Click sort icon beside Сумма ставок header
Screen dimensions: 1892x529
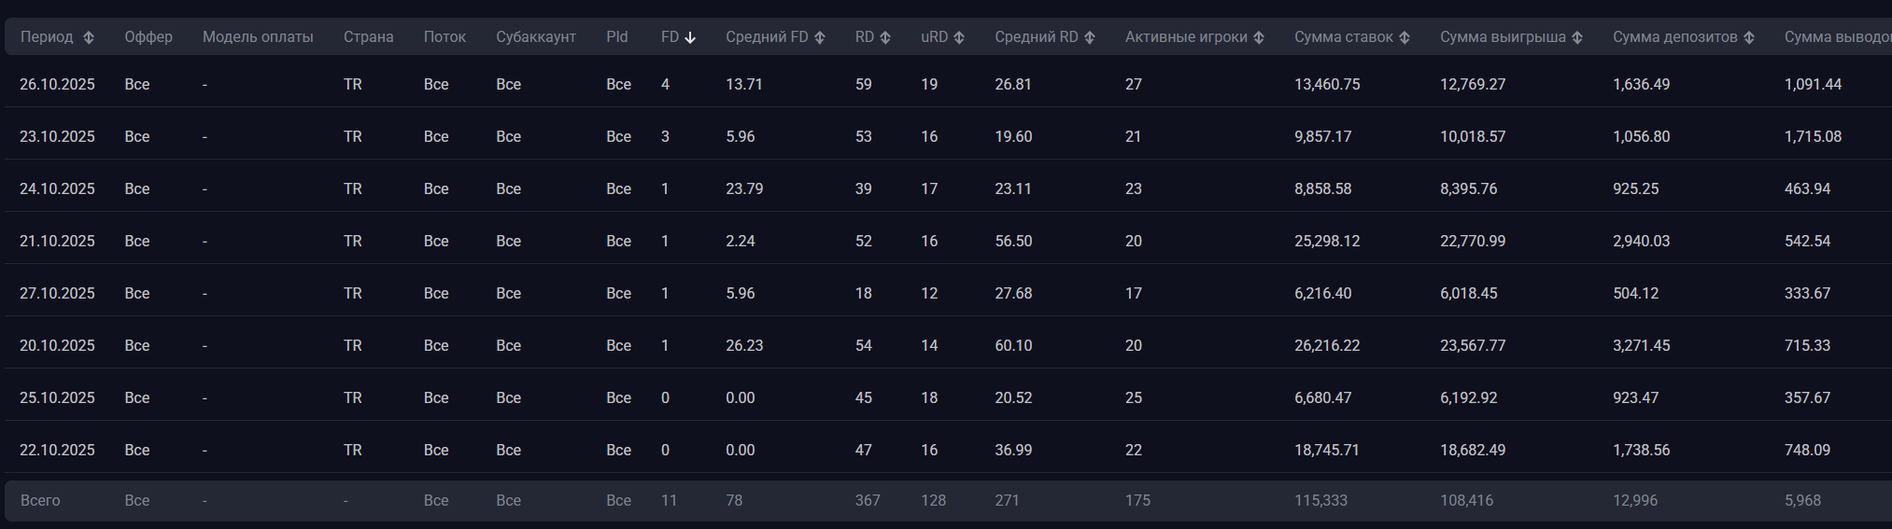point(1405,37)
